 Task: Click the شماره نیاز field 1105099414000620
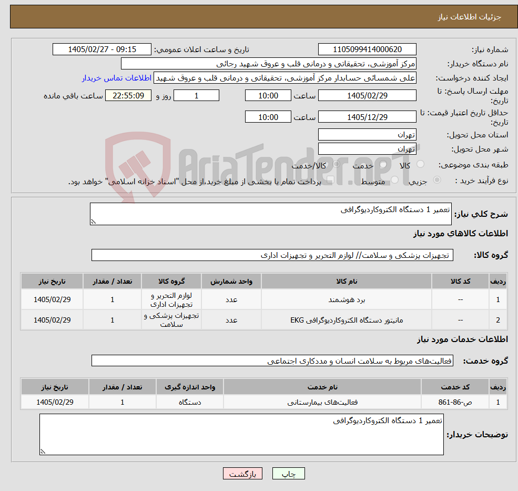tap(367, 49)
